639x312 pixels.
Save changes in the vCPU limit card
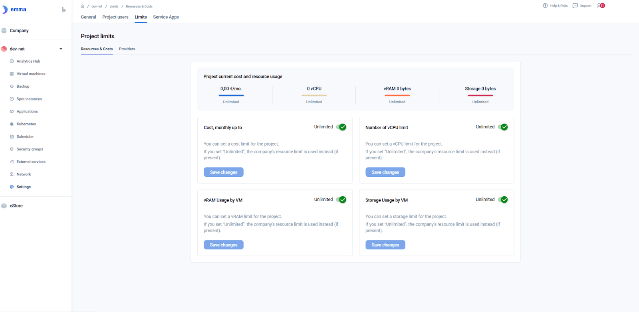[385, 172]
